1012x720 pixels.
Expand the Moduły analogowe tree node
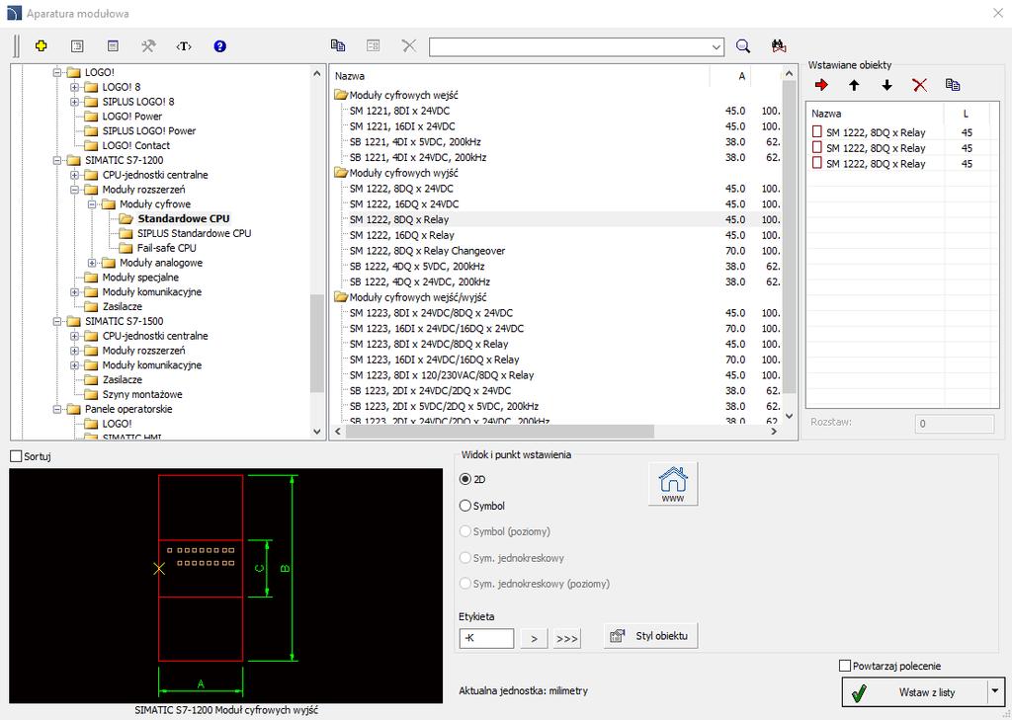(x=92, y=263)
